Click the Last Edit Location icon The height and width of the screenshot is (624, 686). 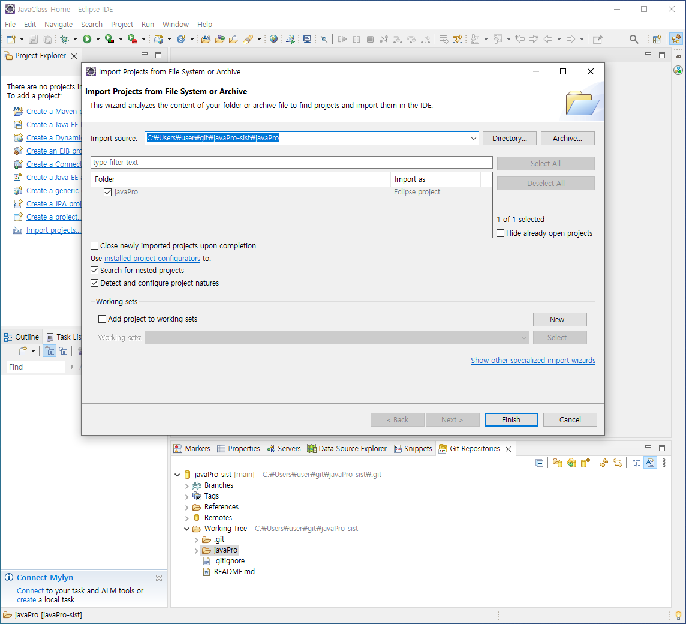520,39
